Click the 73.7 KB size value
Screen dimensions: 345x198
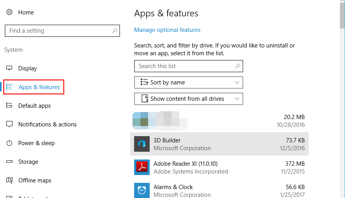[x=295, y=140]
